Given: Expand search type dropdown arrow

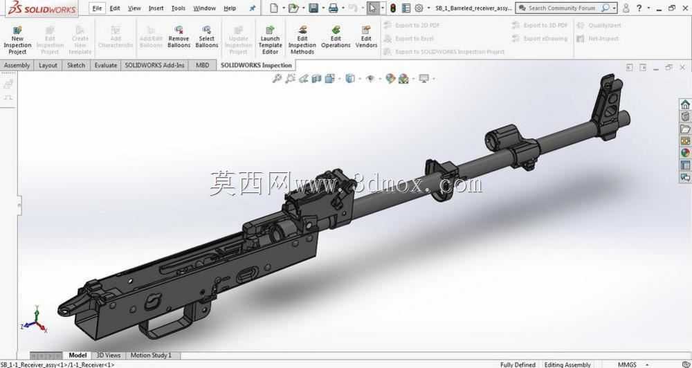Looking at the screenshot, I should (614, 8).
